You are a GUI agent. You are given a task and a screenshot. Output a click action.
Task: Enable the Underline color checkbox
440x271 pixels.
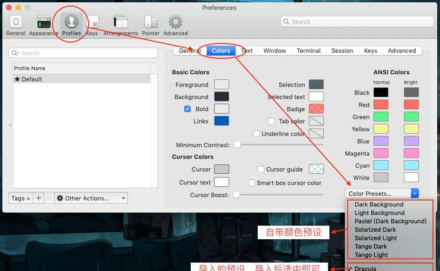click(x=256, y=134)
